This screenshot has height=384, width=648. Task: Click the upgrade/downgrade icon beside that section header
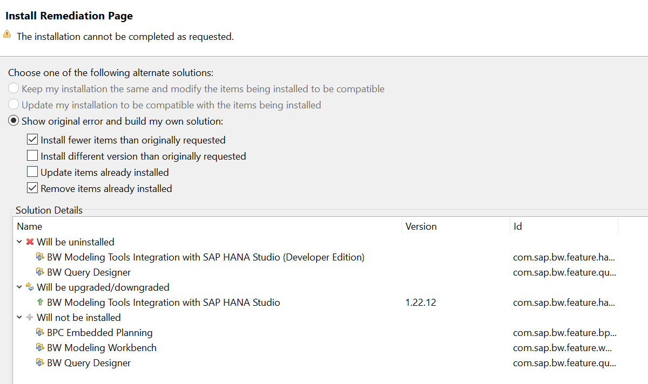30,287
